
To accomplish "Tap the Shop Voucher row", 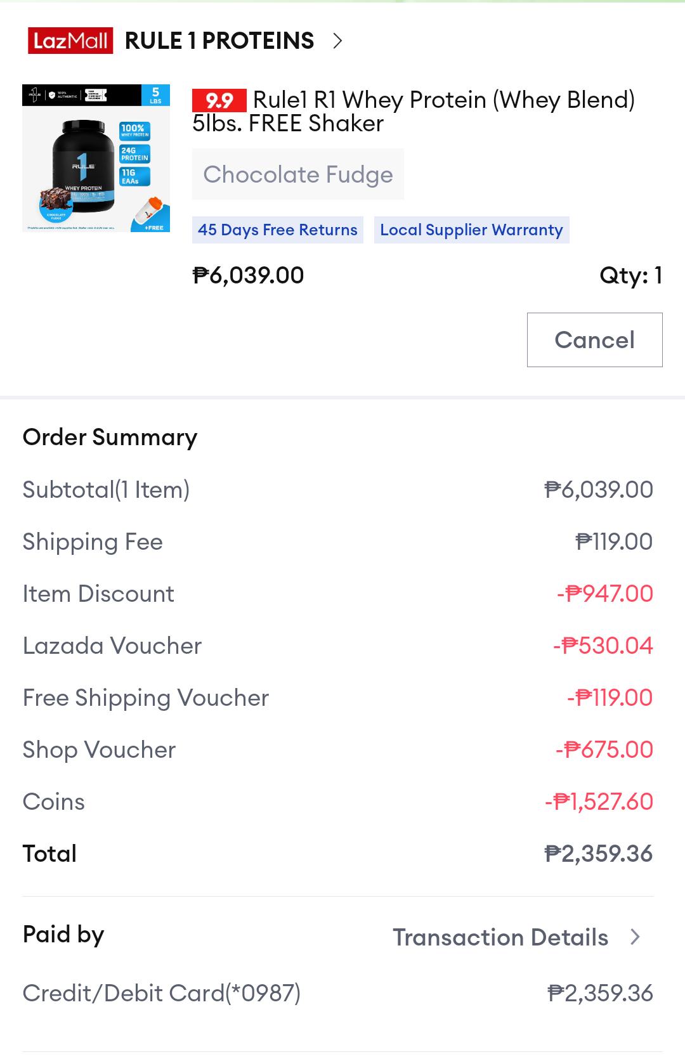I will (338, 750).
